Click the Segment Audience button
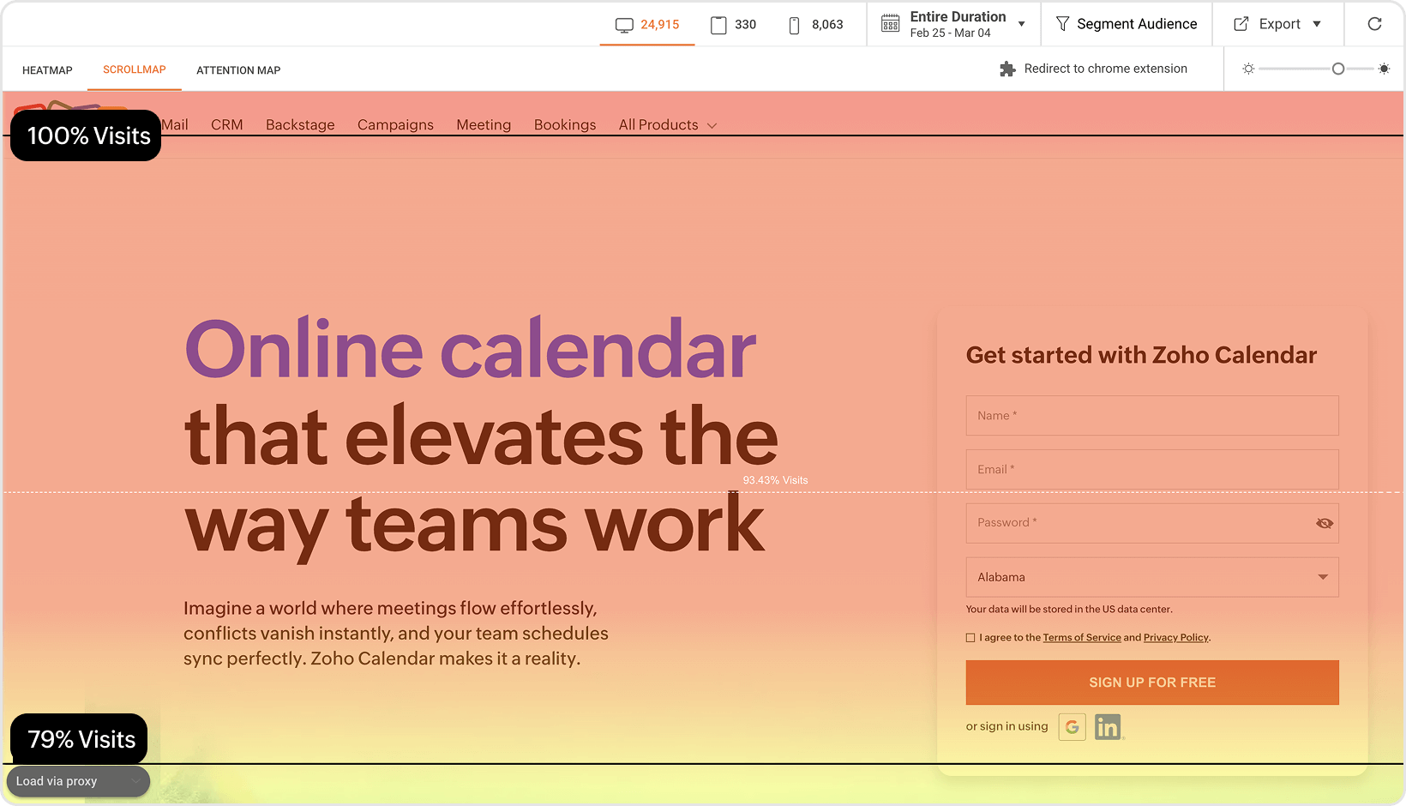 pyautogui.click(x=1127, y=24)
